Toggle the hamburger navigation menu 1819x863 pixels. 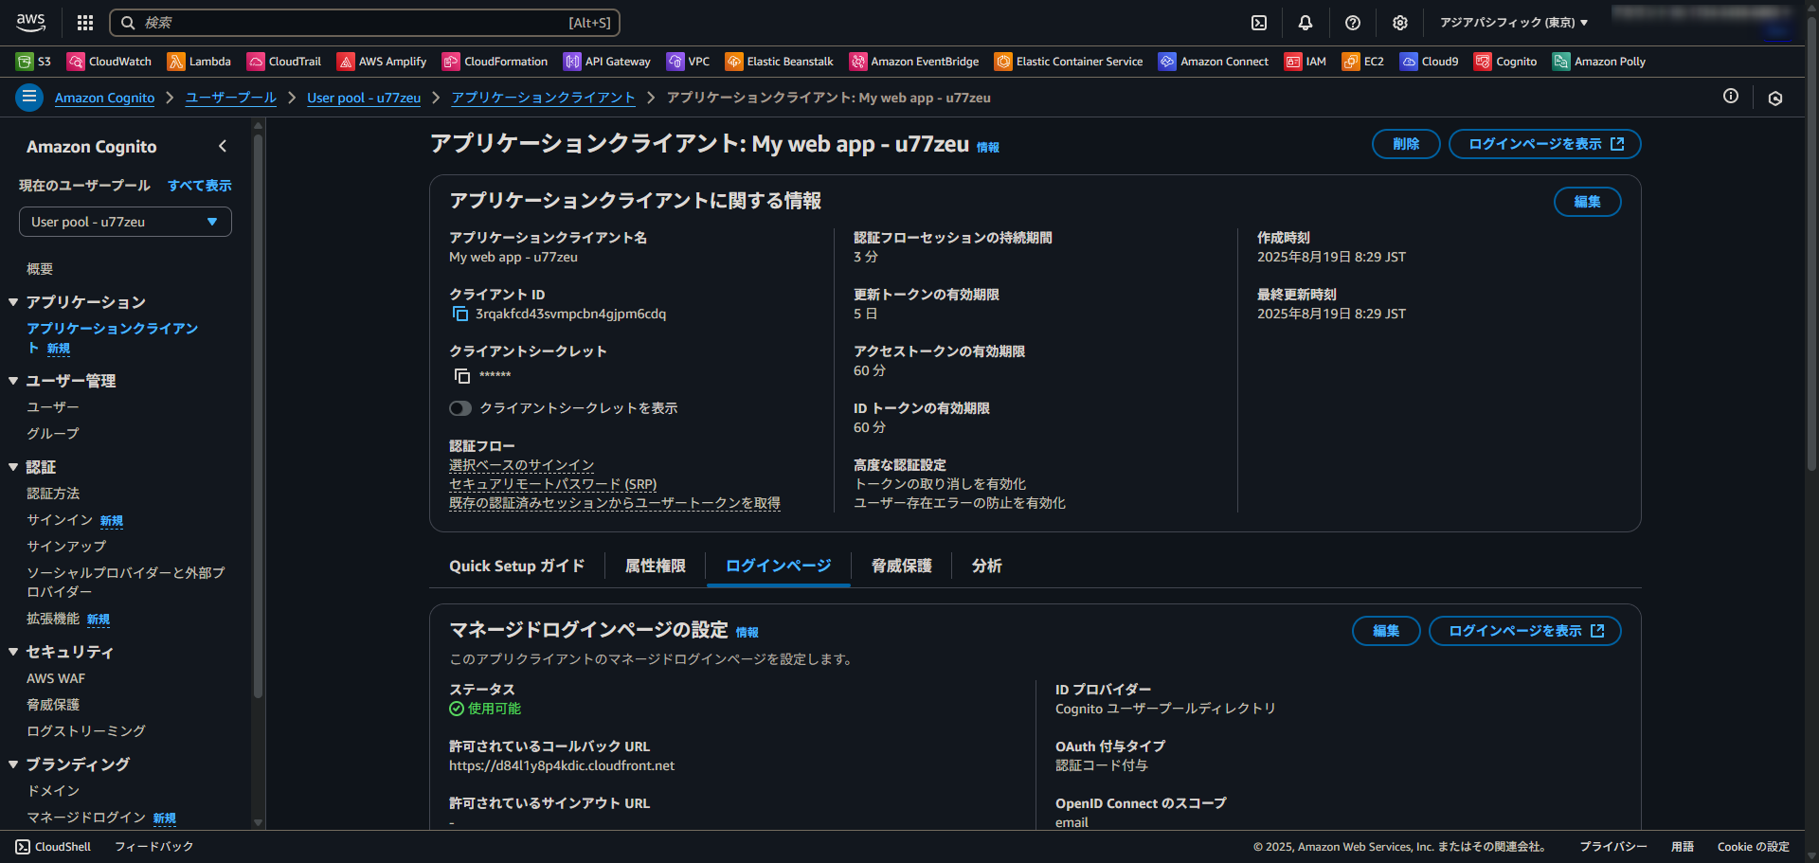click(x=29, y=97)
